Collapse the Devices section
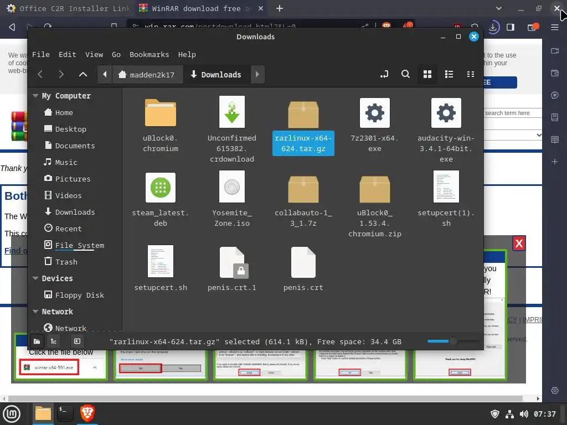 pos(35,278)
